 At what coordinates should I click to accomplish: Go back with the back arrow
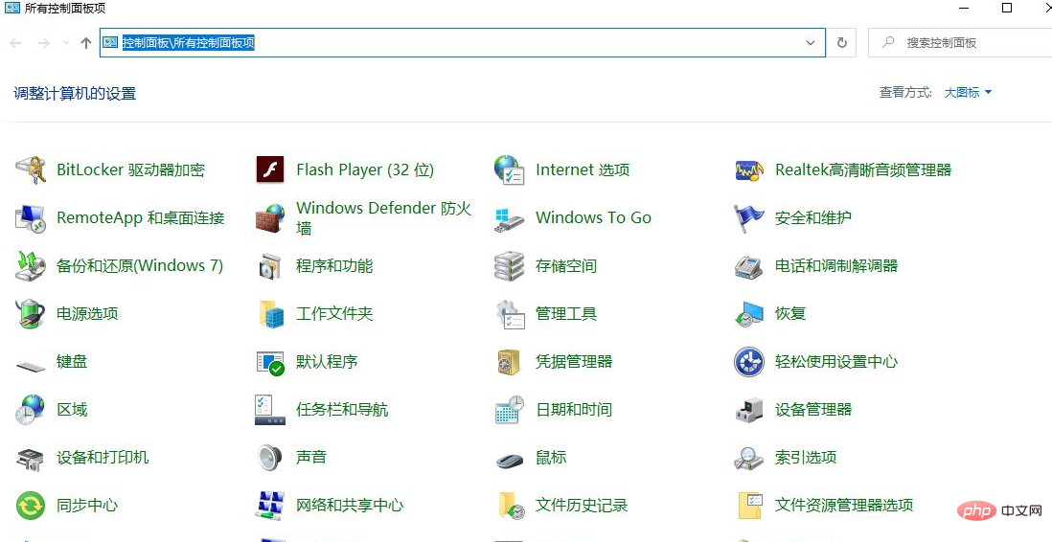15,43
